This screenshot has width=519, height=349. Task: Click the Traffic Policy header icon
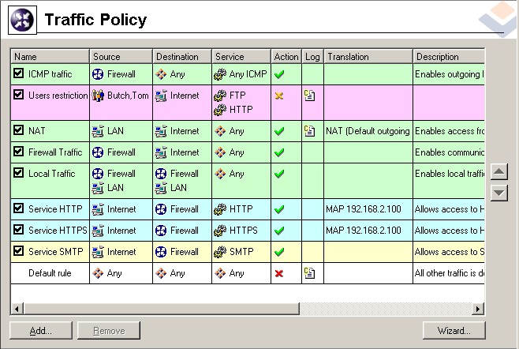[22, 21]
